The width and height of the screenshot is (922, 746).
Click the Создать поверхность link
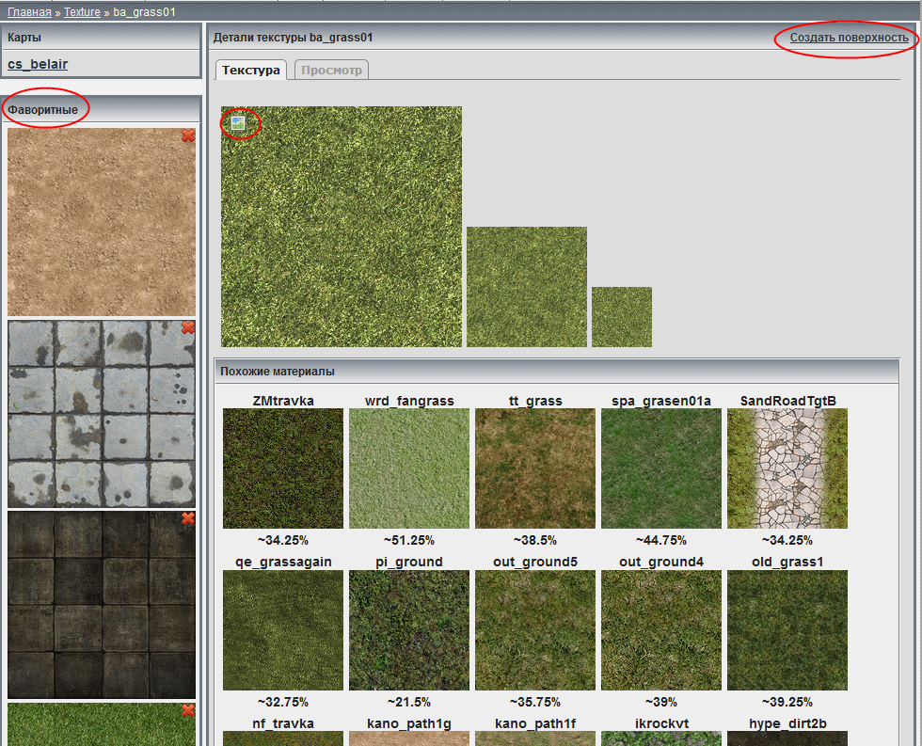849,38
